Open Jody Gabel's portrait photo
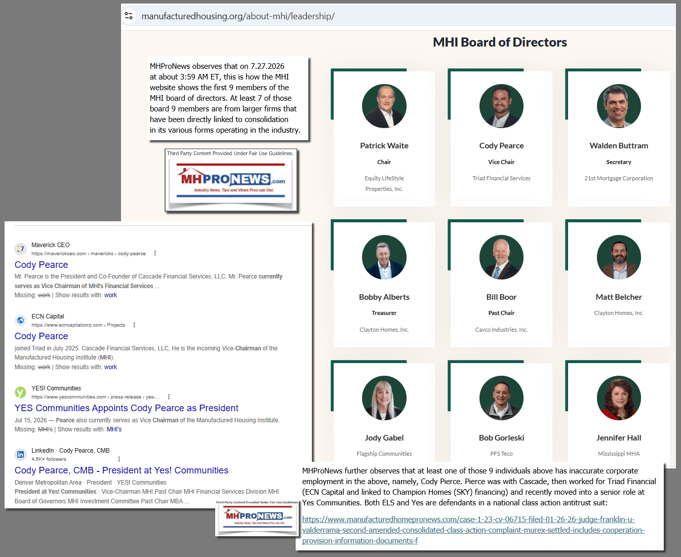Screen dimensions: 681x557 point(384,398)
